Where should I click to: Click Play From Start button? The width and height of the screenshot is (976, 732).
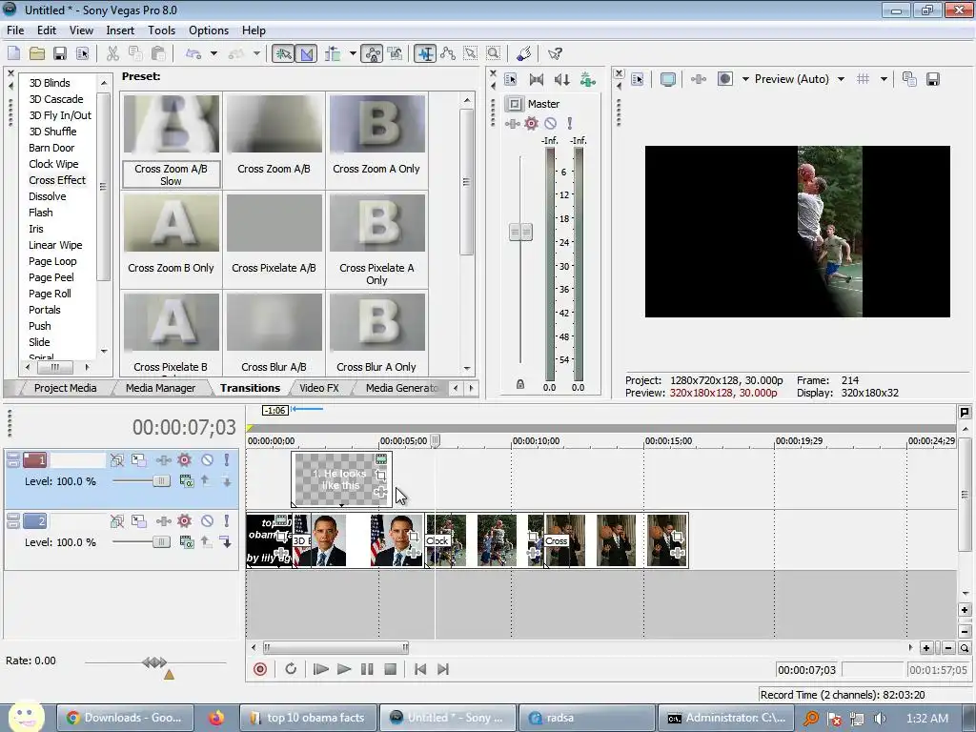[x=321, y=669]
